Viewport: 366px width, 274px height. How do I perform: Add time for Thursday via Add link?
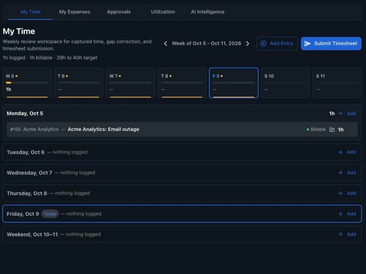[351, 193]
